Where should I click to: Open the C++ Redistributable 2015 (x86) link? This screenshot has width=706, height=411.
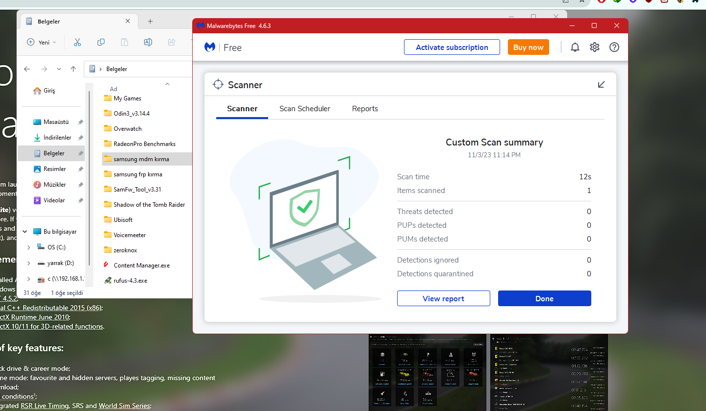pos(51,308)
